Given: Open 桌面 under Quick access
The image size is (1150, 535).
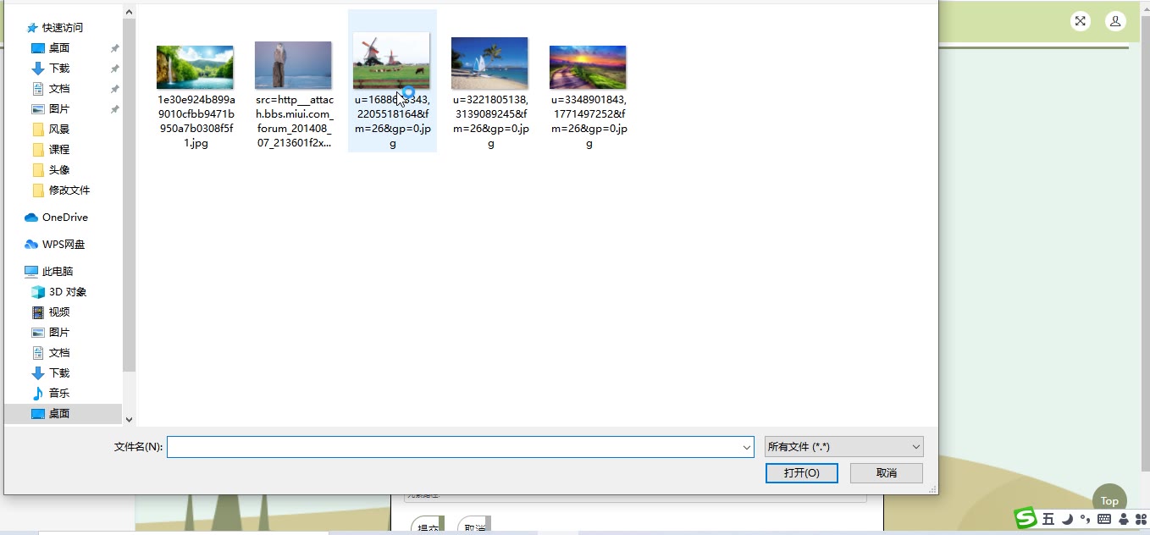Looking at the screenshot, I should point(51,48).
